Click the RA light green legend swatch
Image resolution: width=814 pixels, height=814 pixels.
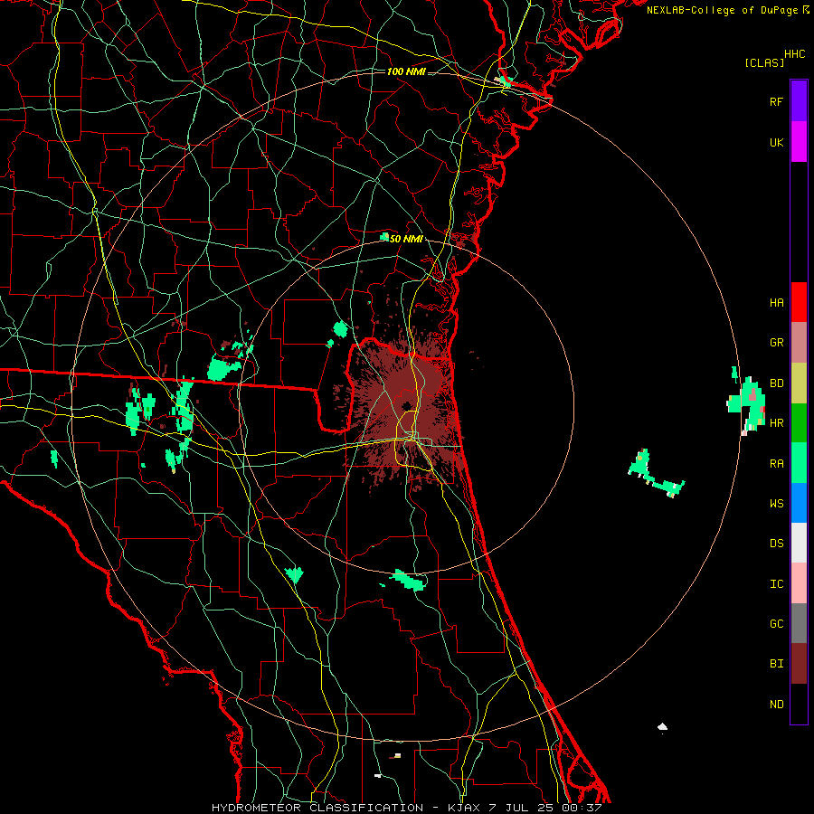[x=799, y=463]
